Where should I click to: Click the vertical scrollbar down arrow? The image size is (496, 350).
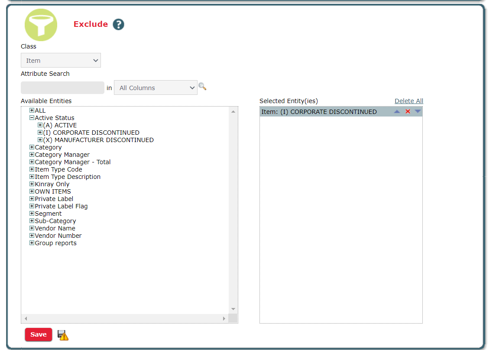coord(233,309)
